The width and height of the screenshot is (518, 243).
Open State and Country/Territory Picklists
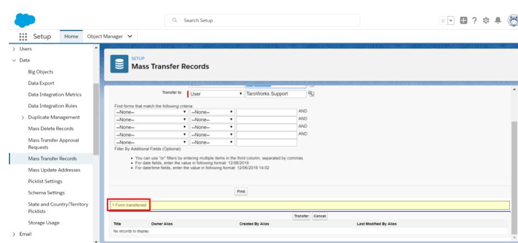pyautogui.click(x=58, y=208)
